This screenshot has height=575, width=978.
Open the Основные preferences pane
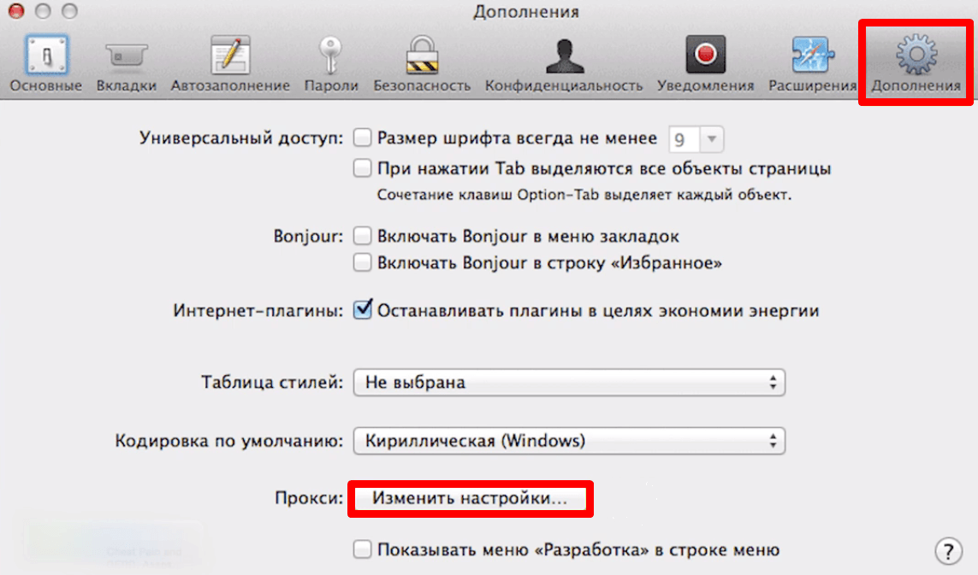(x=46, y=63)
